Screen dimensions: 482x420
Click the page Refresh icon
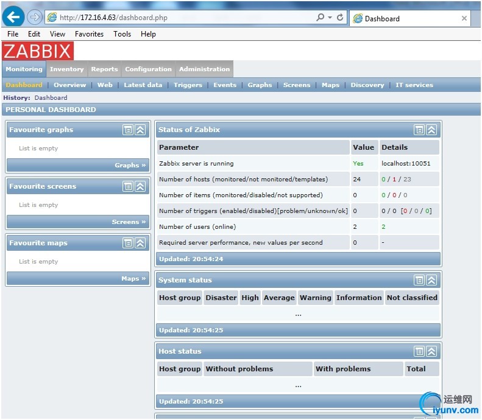pos(340,17)
